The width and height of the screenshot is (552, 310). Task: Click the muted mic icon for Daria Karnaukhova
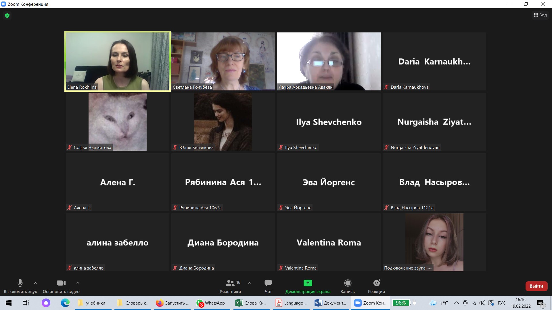tap(386, 87)
